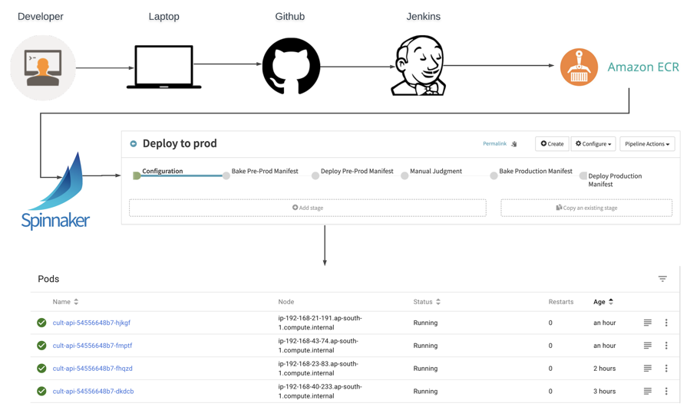Click green status check for pod fhqzd
The image size is (690, 413).
point(41,369)
